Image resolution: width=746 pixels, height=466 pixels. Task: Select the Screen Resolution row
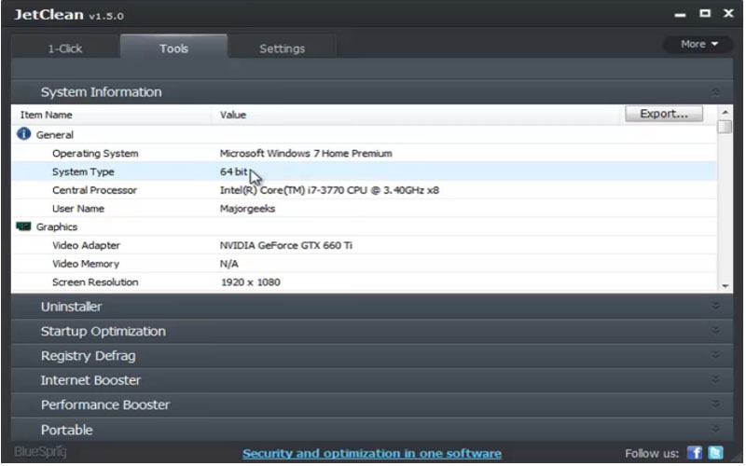[x=365, y=282]
